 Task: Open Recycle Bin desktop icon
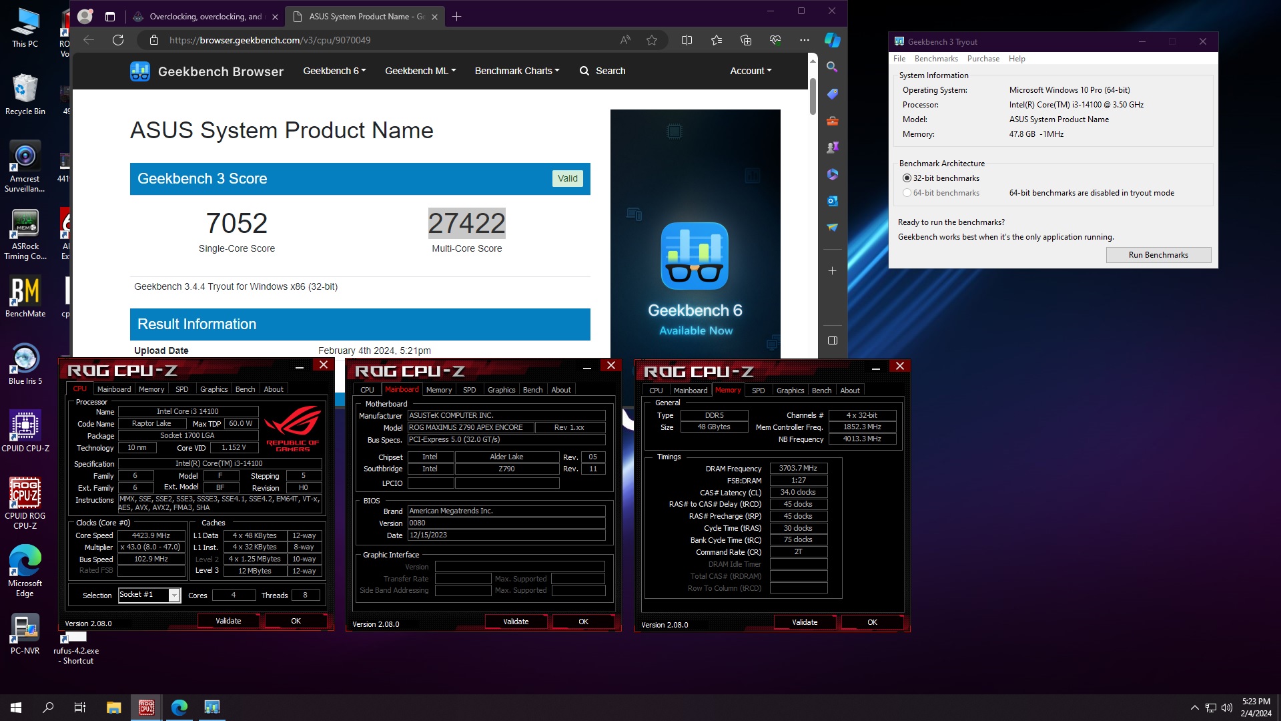coord(25,94)
